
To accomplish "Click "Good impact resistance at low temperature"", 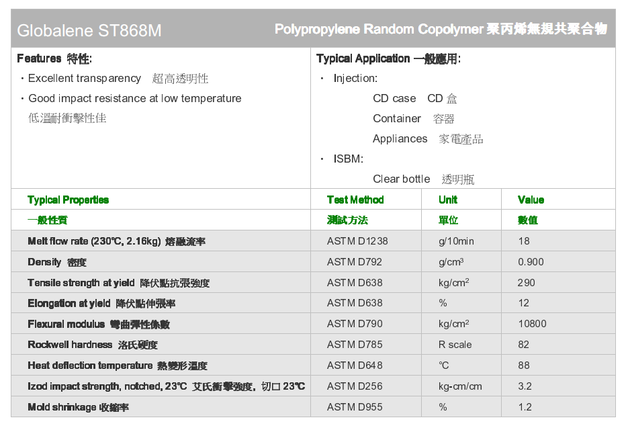I will click(x=135, y=98).
